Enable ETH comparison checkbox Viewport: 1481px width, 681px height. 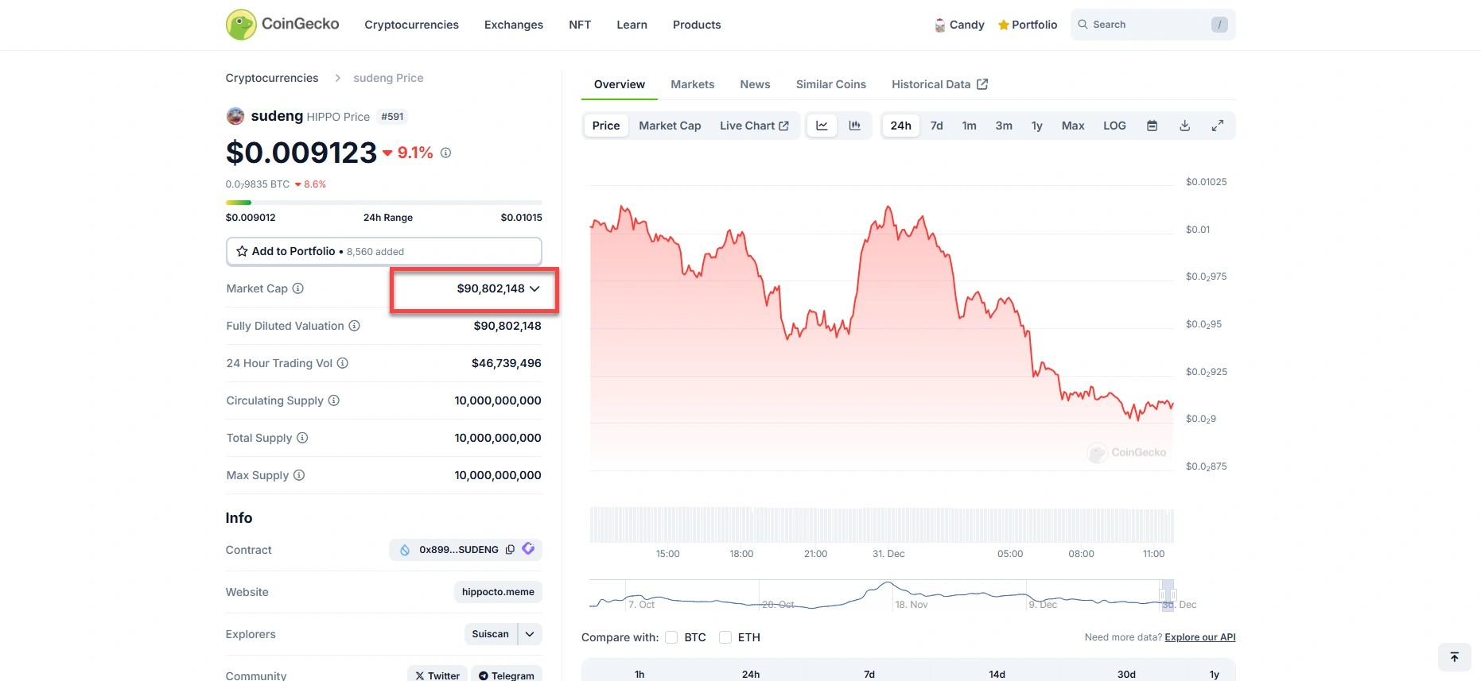pyautogui.click(x=725, y=637)
